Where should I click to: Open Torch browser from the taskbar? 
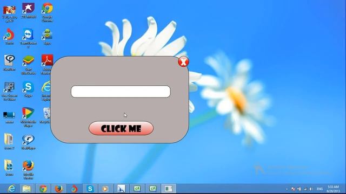point(74,189)
